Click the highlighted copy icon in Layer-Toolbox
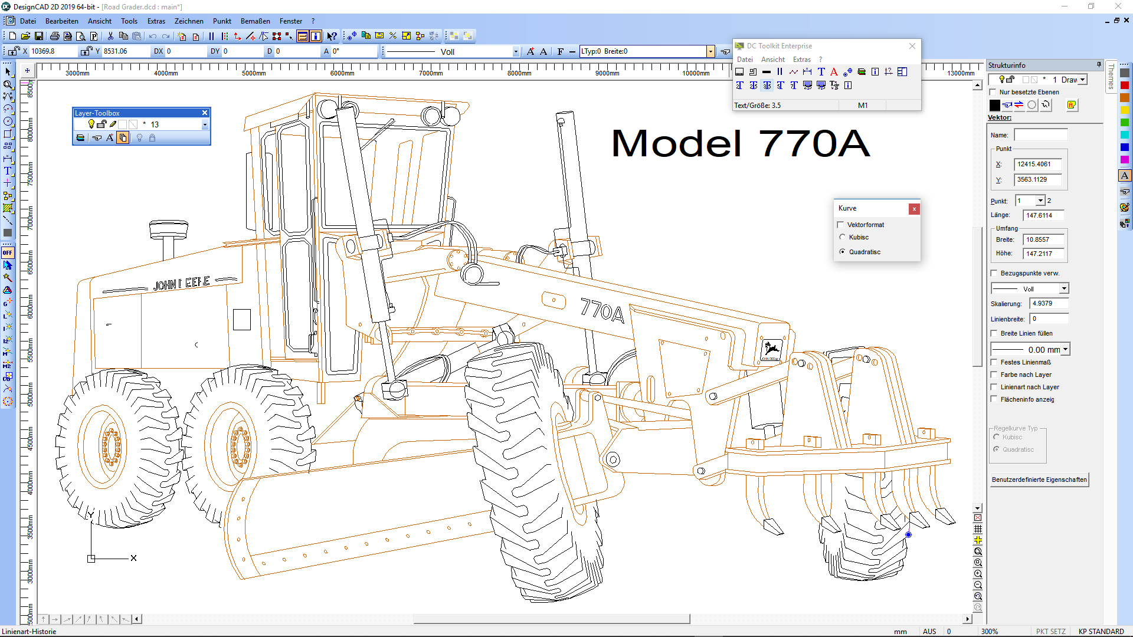Viewport: 1133px width, 637px height. 123,138
